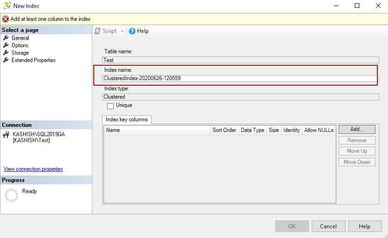Enable the Unique checkbox
The width and height of the screenshot is (388, 238).
pyautogui.click(x=110, y=106)
